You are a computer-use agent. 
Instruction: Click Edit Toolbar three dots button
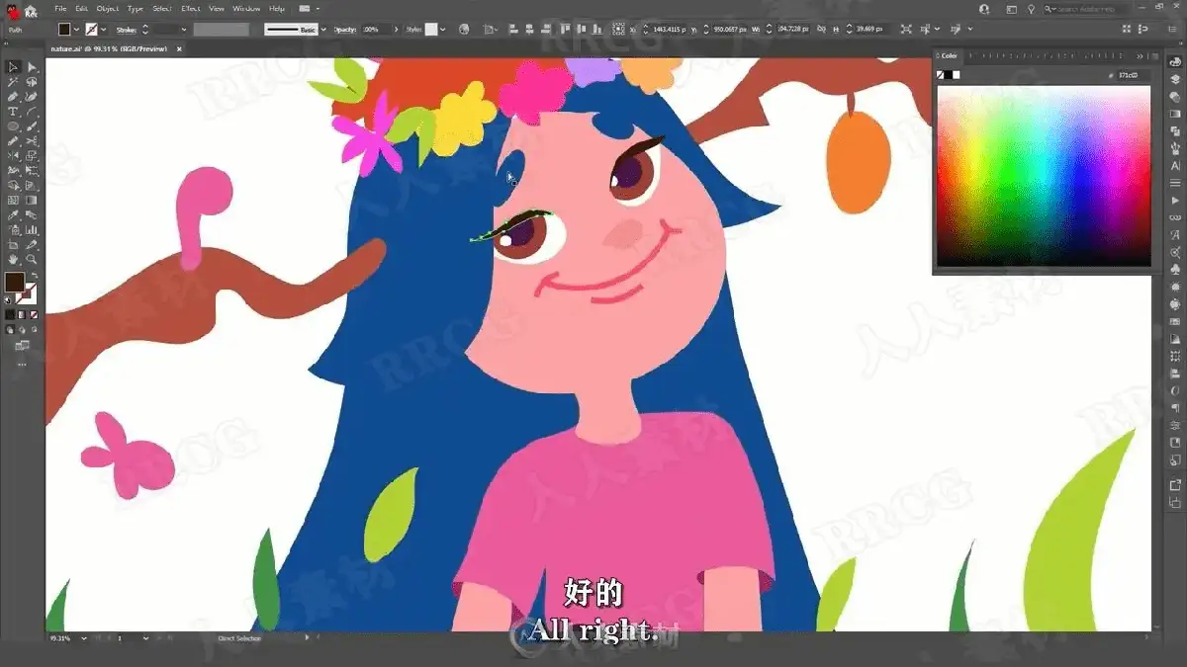pyautogui.click(x=21, y=364)
